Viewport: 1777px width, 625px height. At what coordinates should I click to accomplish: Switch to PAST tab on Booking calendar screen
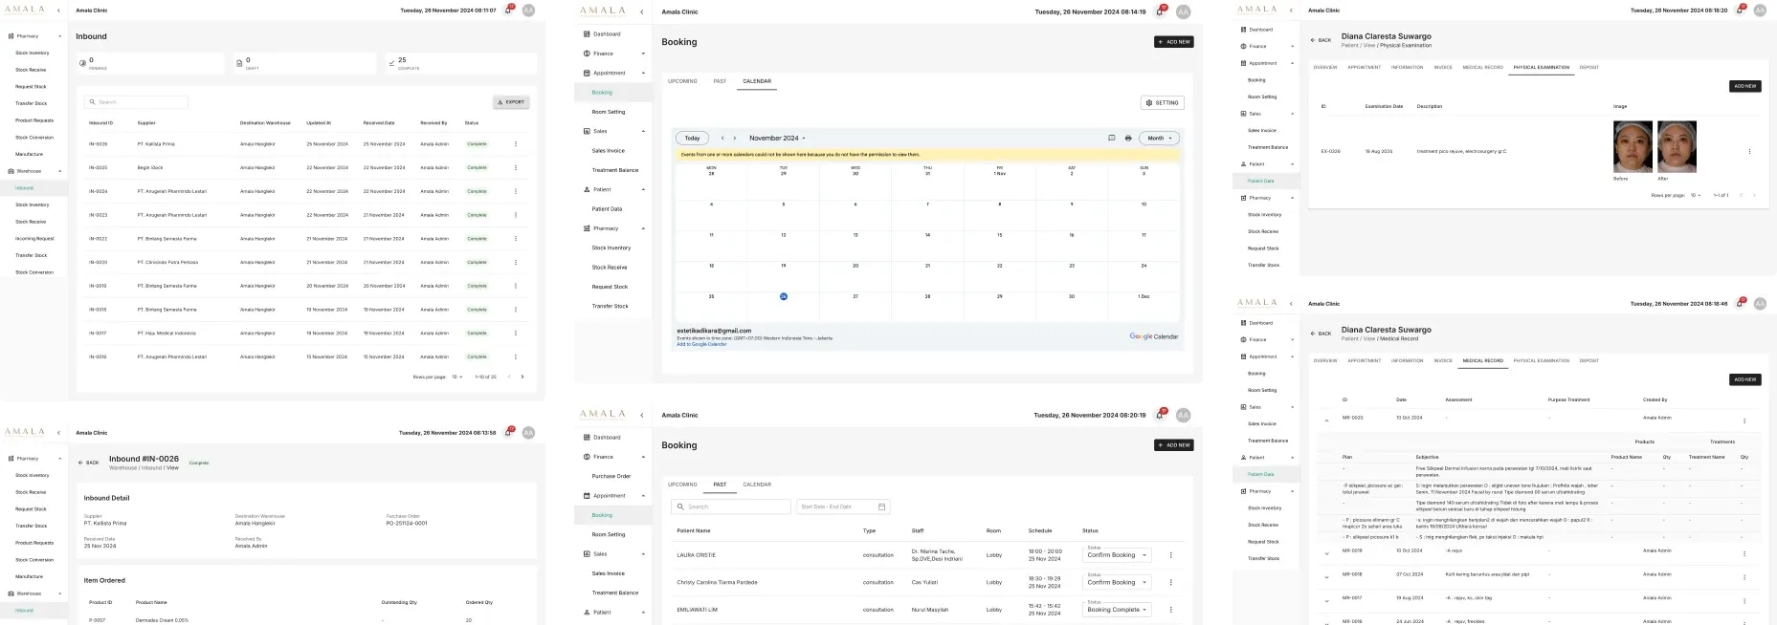point(720,81)
